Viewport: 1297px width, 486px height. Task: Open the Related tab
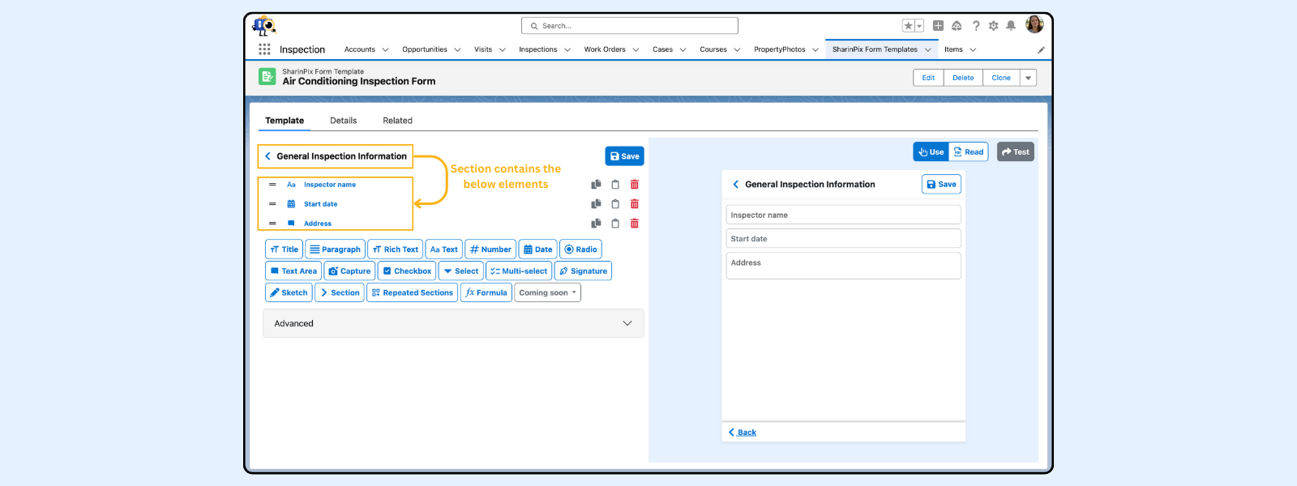tap(397, 121)
